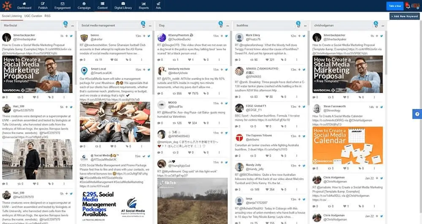Viewport: 422px width, 224px height.
Task: Click the reply icon on Mark Ellery's post
Action: [237, 60]
